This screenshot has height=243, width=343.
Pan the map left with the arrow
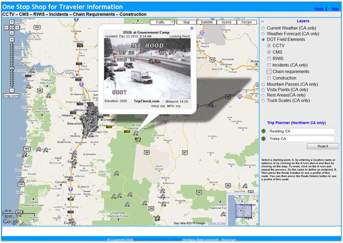(6, 27)
